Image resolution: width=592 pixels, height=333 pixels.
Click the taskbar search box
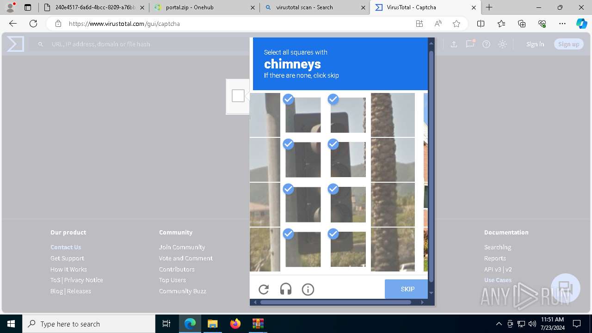89,324
